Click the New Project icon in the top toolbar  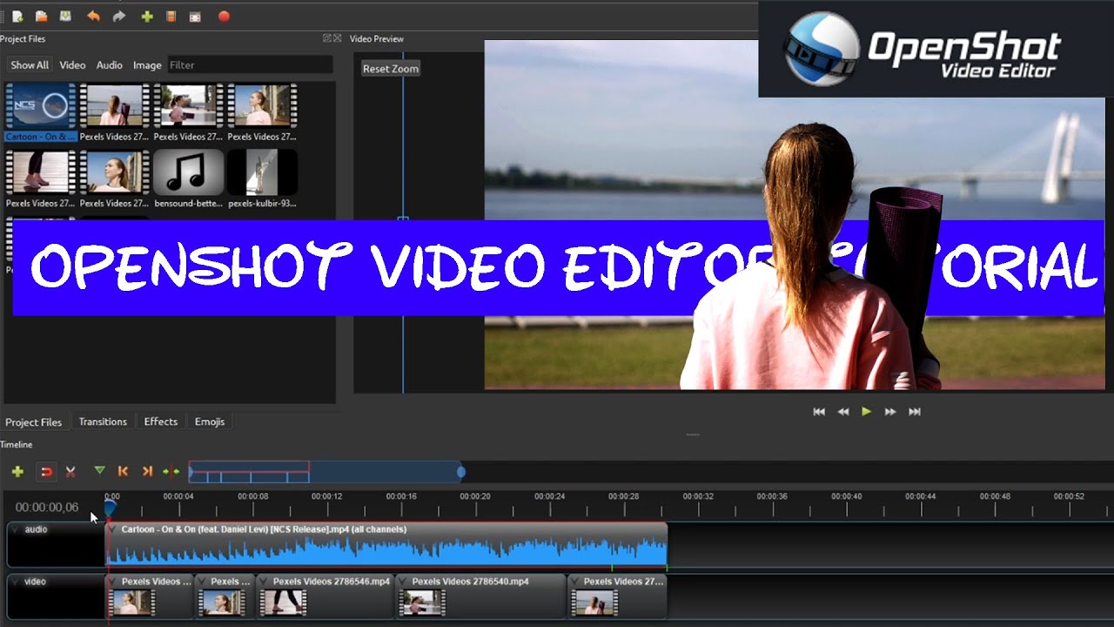point(17,16)
